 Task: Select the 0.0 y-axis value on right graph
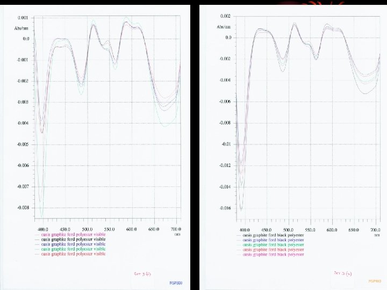click(x=228, y=38)
